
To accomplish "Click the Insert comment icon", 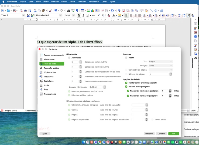I will (142, 11).
